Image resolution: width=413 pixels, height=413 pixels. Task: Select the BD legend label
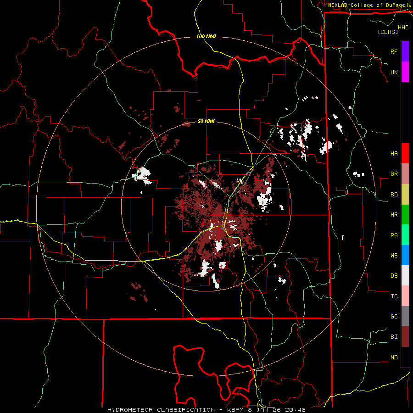tap(394, 195)
